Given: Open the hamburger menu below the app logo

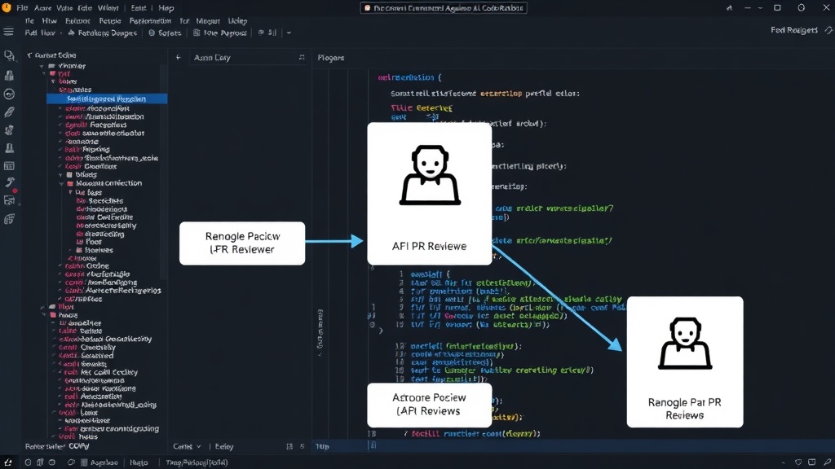Looking at the screenshot, I should pos(8,32).
